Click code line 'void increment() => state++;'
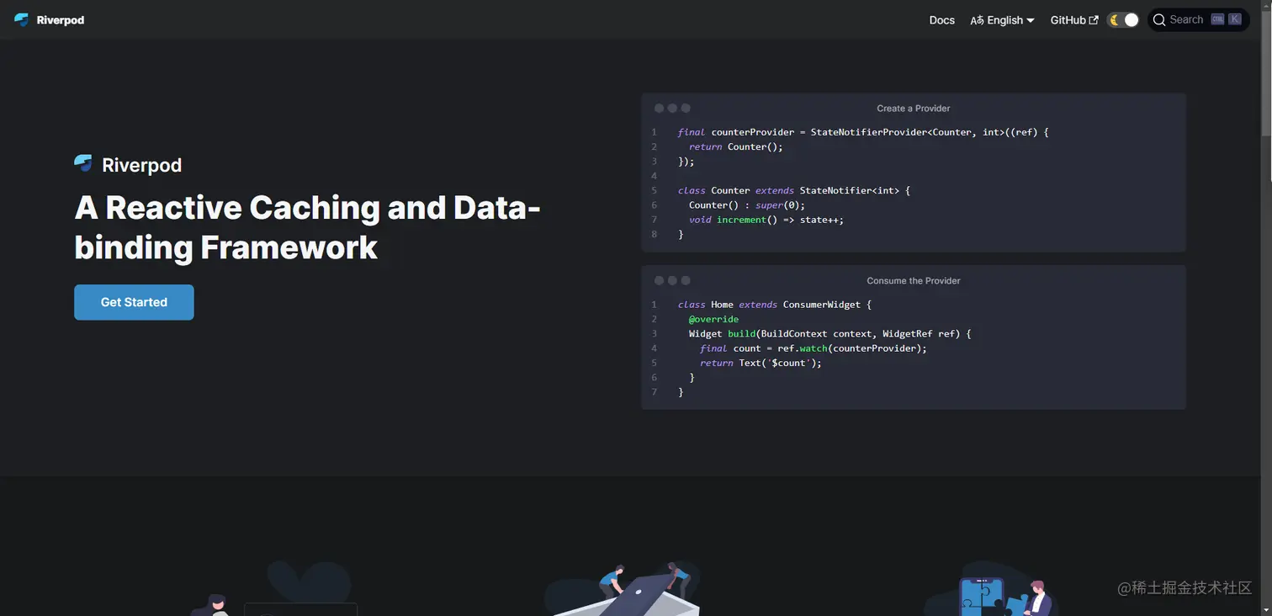This screenshot has height=616, width=1272. coord(766,220)
